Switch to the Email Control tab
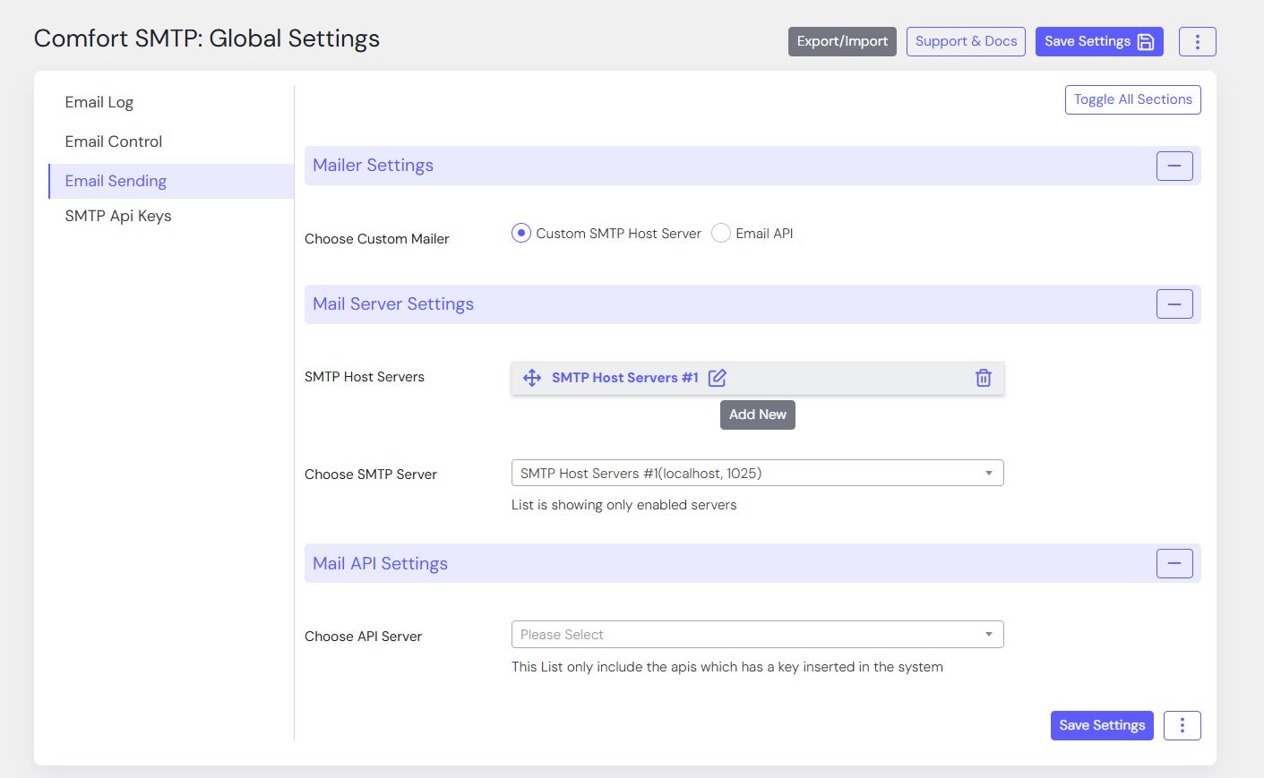Viewport: 1264px width, 778px height. pos(114,141)
